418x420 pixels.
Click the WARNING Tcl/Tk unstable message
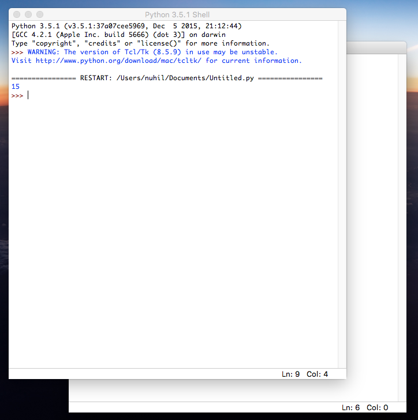click(x=152, y=52)
